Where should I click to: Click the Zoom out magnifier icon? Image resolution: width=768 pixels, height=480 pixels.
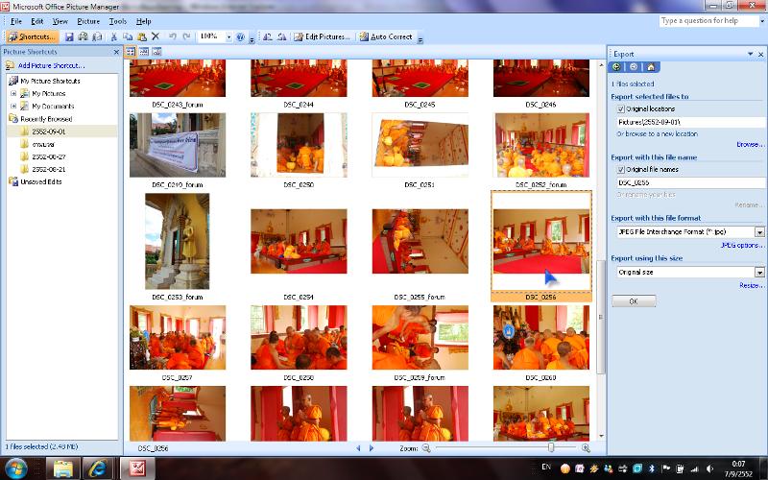click(x=426, y=447)
